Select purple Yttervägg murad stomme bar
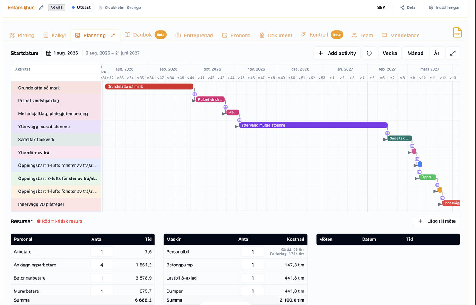476x305 pixels. coord(313,125)
